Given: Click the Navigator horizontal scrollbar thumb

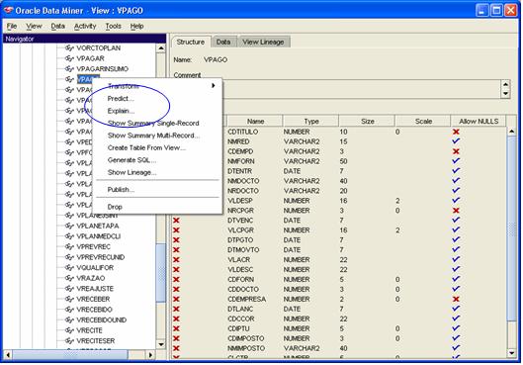Looking at the screenshot, I should click(x=70, y=355).
